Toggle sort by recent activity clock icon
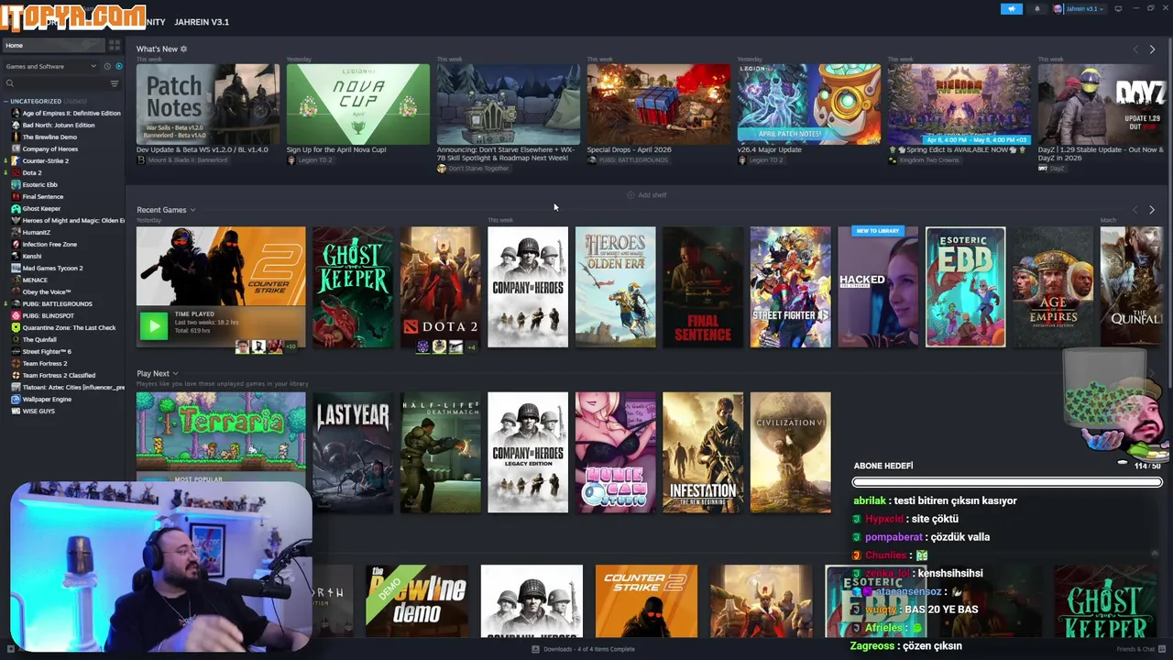1173x660 pixels. [107, 66]
